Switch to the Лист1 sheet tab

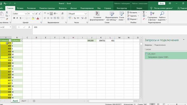pos(24,101)
